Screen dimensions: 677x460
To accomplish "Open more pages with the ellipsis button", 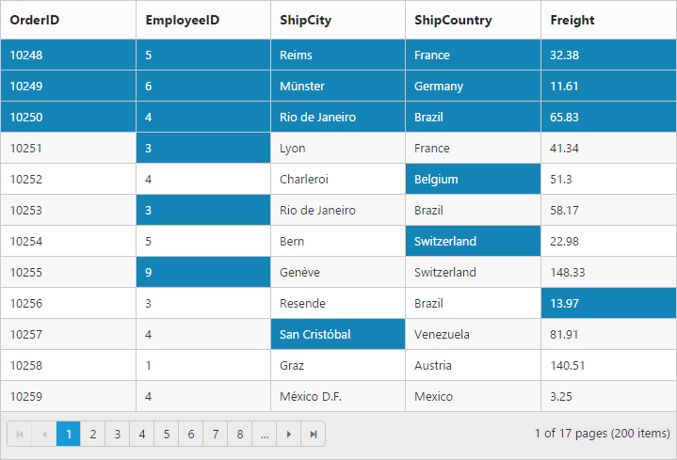I will coord(265,434).
